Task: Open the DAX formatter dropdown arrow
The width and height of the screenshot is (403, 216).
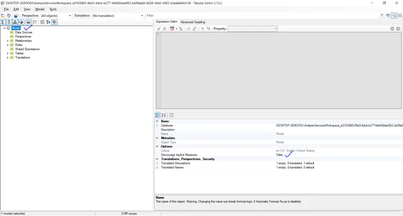Action: (x=177, y=29)
